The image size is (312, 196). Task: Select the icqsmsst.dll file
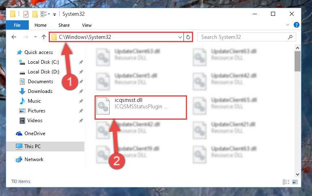pos(141,107)
